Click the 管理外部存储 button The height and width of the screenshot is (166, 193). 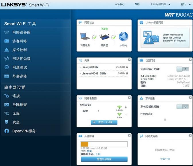click(x=104, y=159)
